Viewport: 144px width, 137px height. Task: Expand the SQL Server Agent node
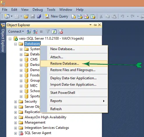[15, 133]
